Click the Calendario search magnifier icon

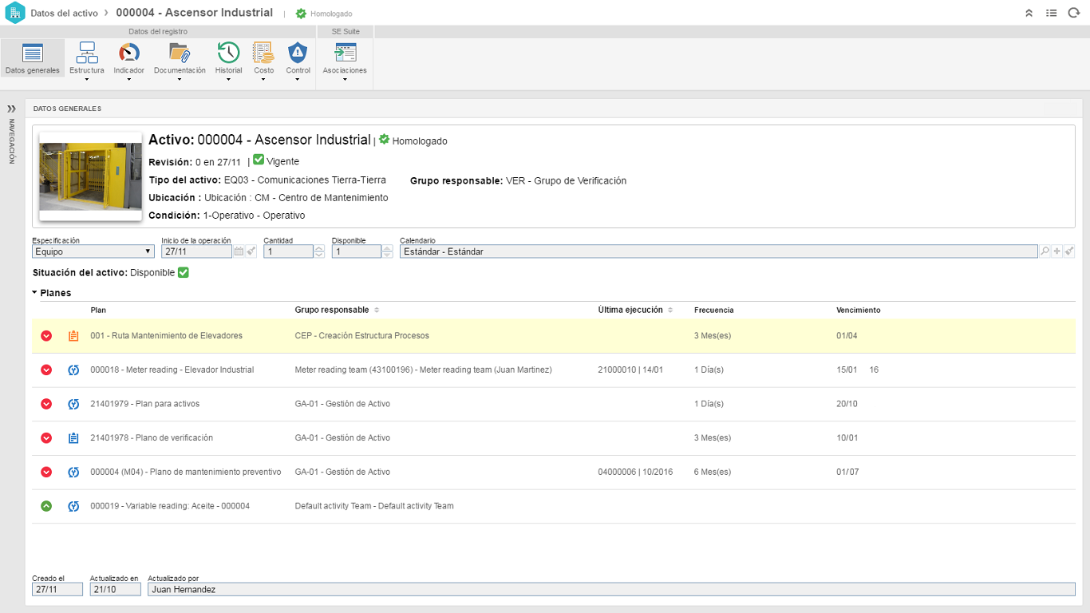coord(1045,251)
